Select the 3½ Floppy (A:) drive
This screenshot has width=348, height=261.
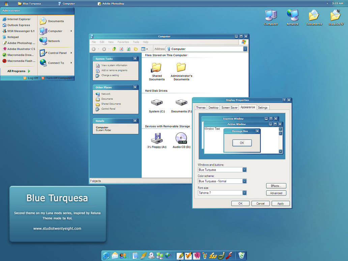click(x=157, y=141)
